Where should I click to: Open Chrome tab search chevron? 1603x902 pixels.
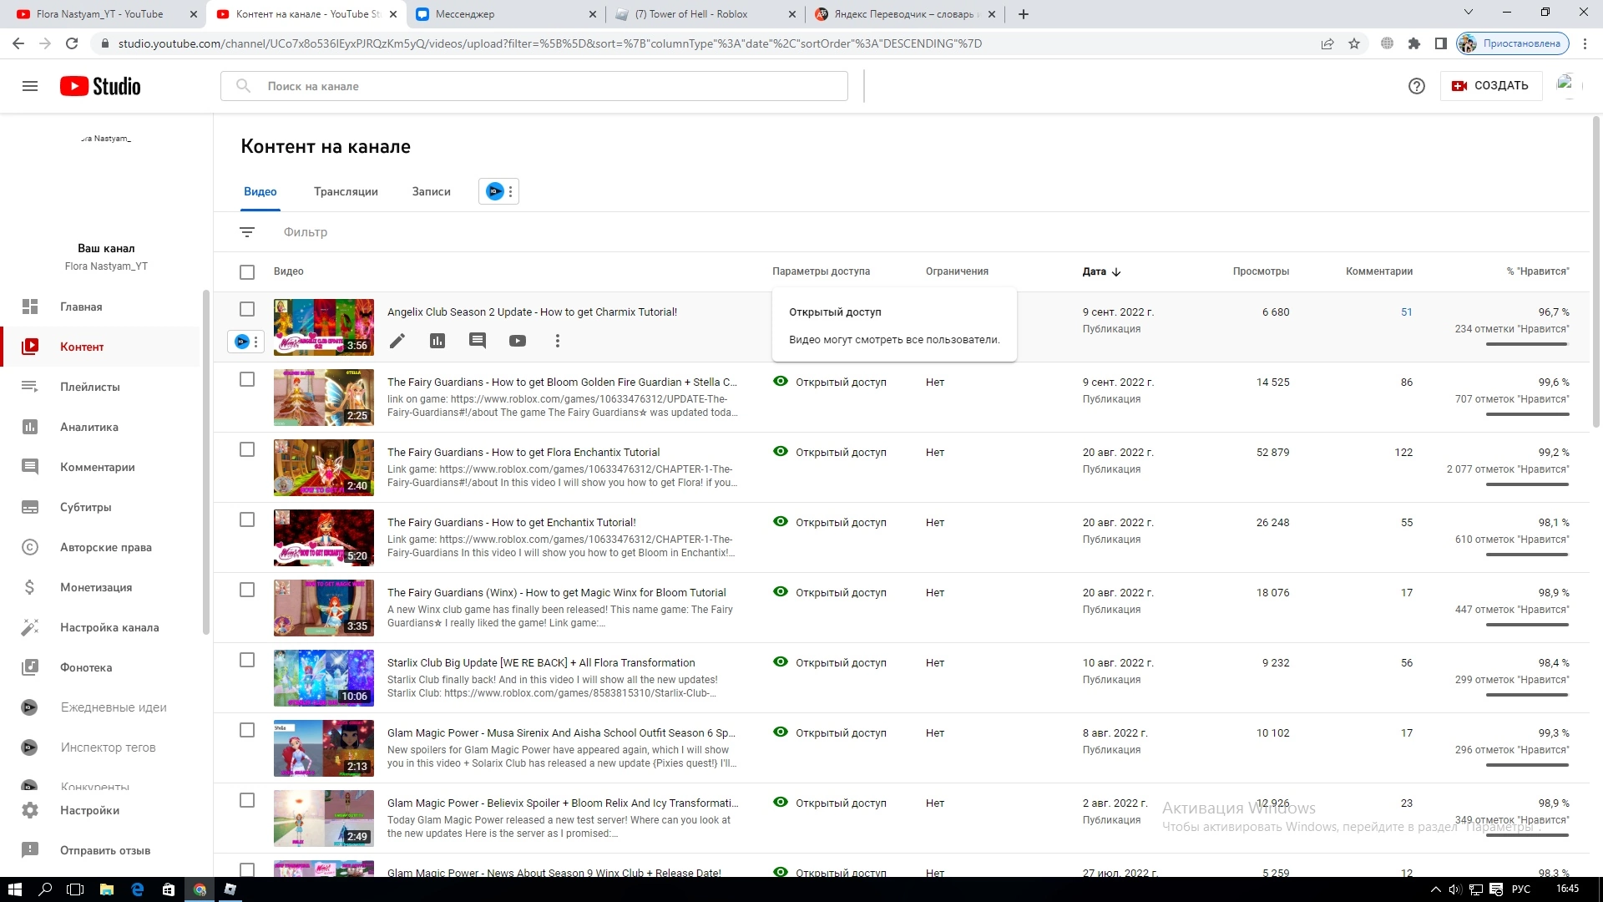pos(1469,13)
